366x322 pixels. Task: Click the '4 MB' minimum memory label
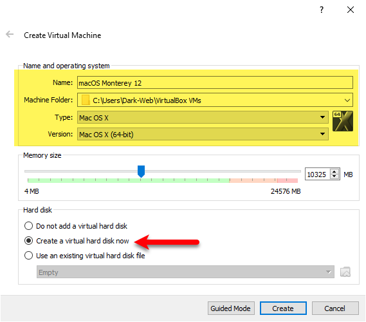[32, 191]
